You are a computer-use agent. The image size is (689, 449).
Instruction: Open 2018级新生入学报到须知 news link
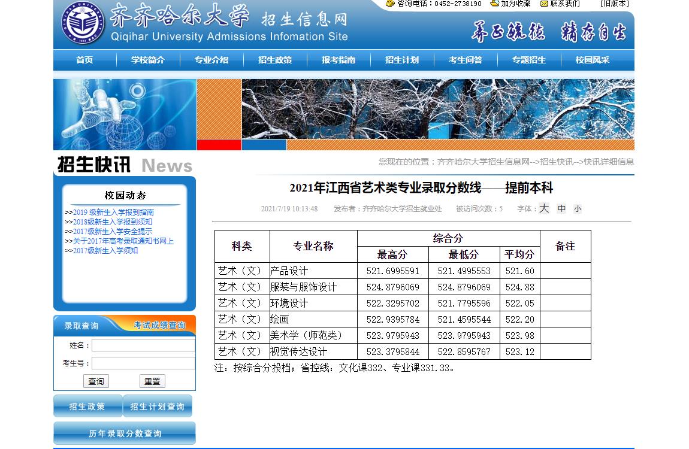coord(113,222)
